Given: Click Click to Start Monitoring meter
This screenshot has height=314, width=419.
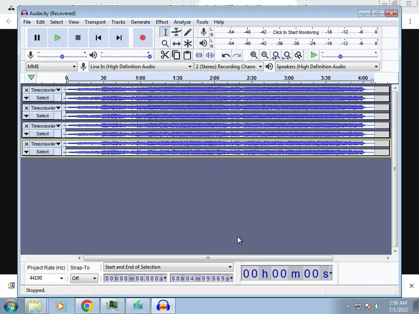Looking at the screenshot, I should [295, 32].
